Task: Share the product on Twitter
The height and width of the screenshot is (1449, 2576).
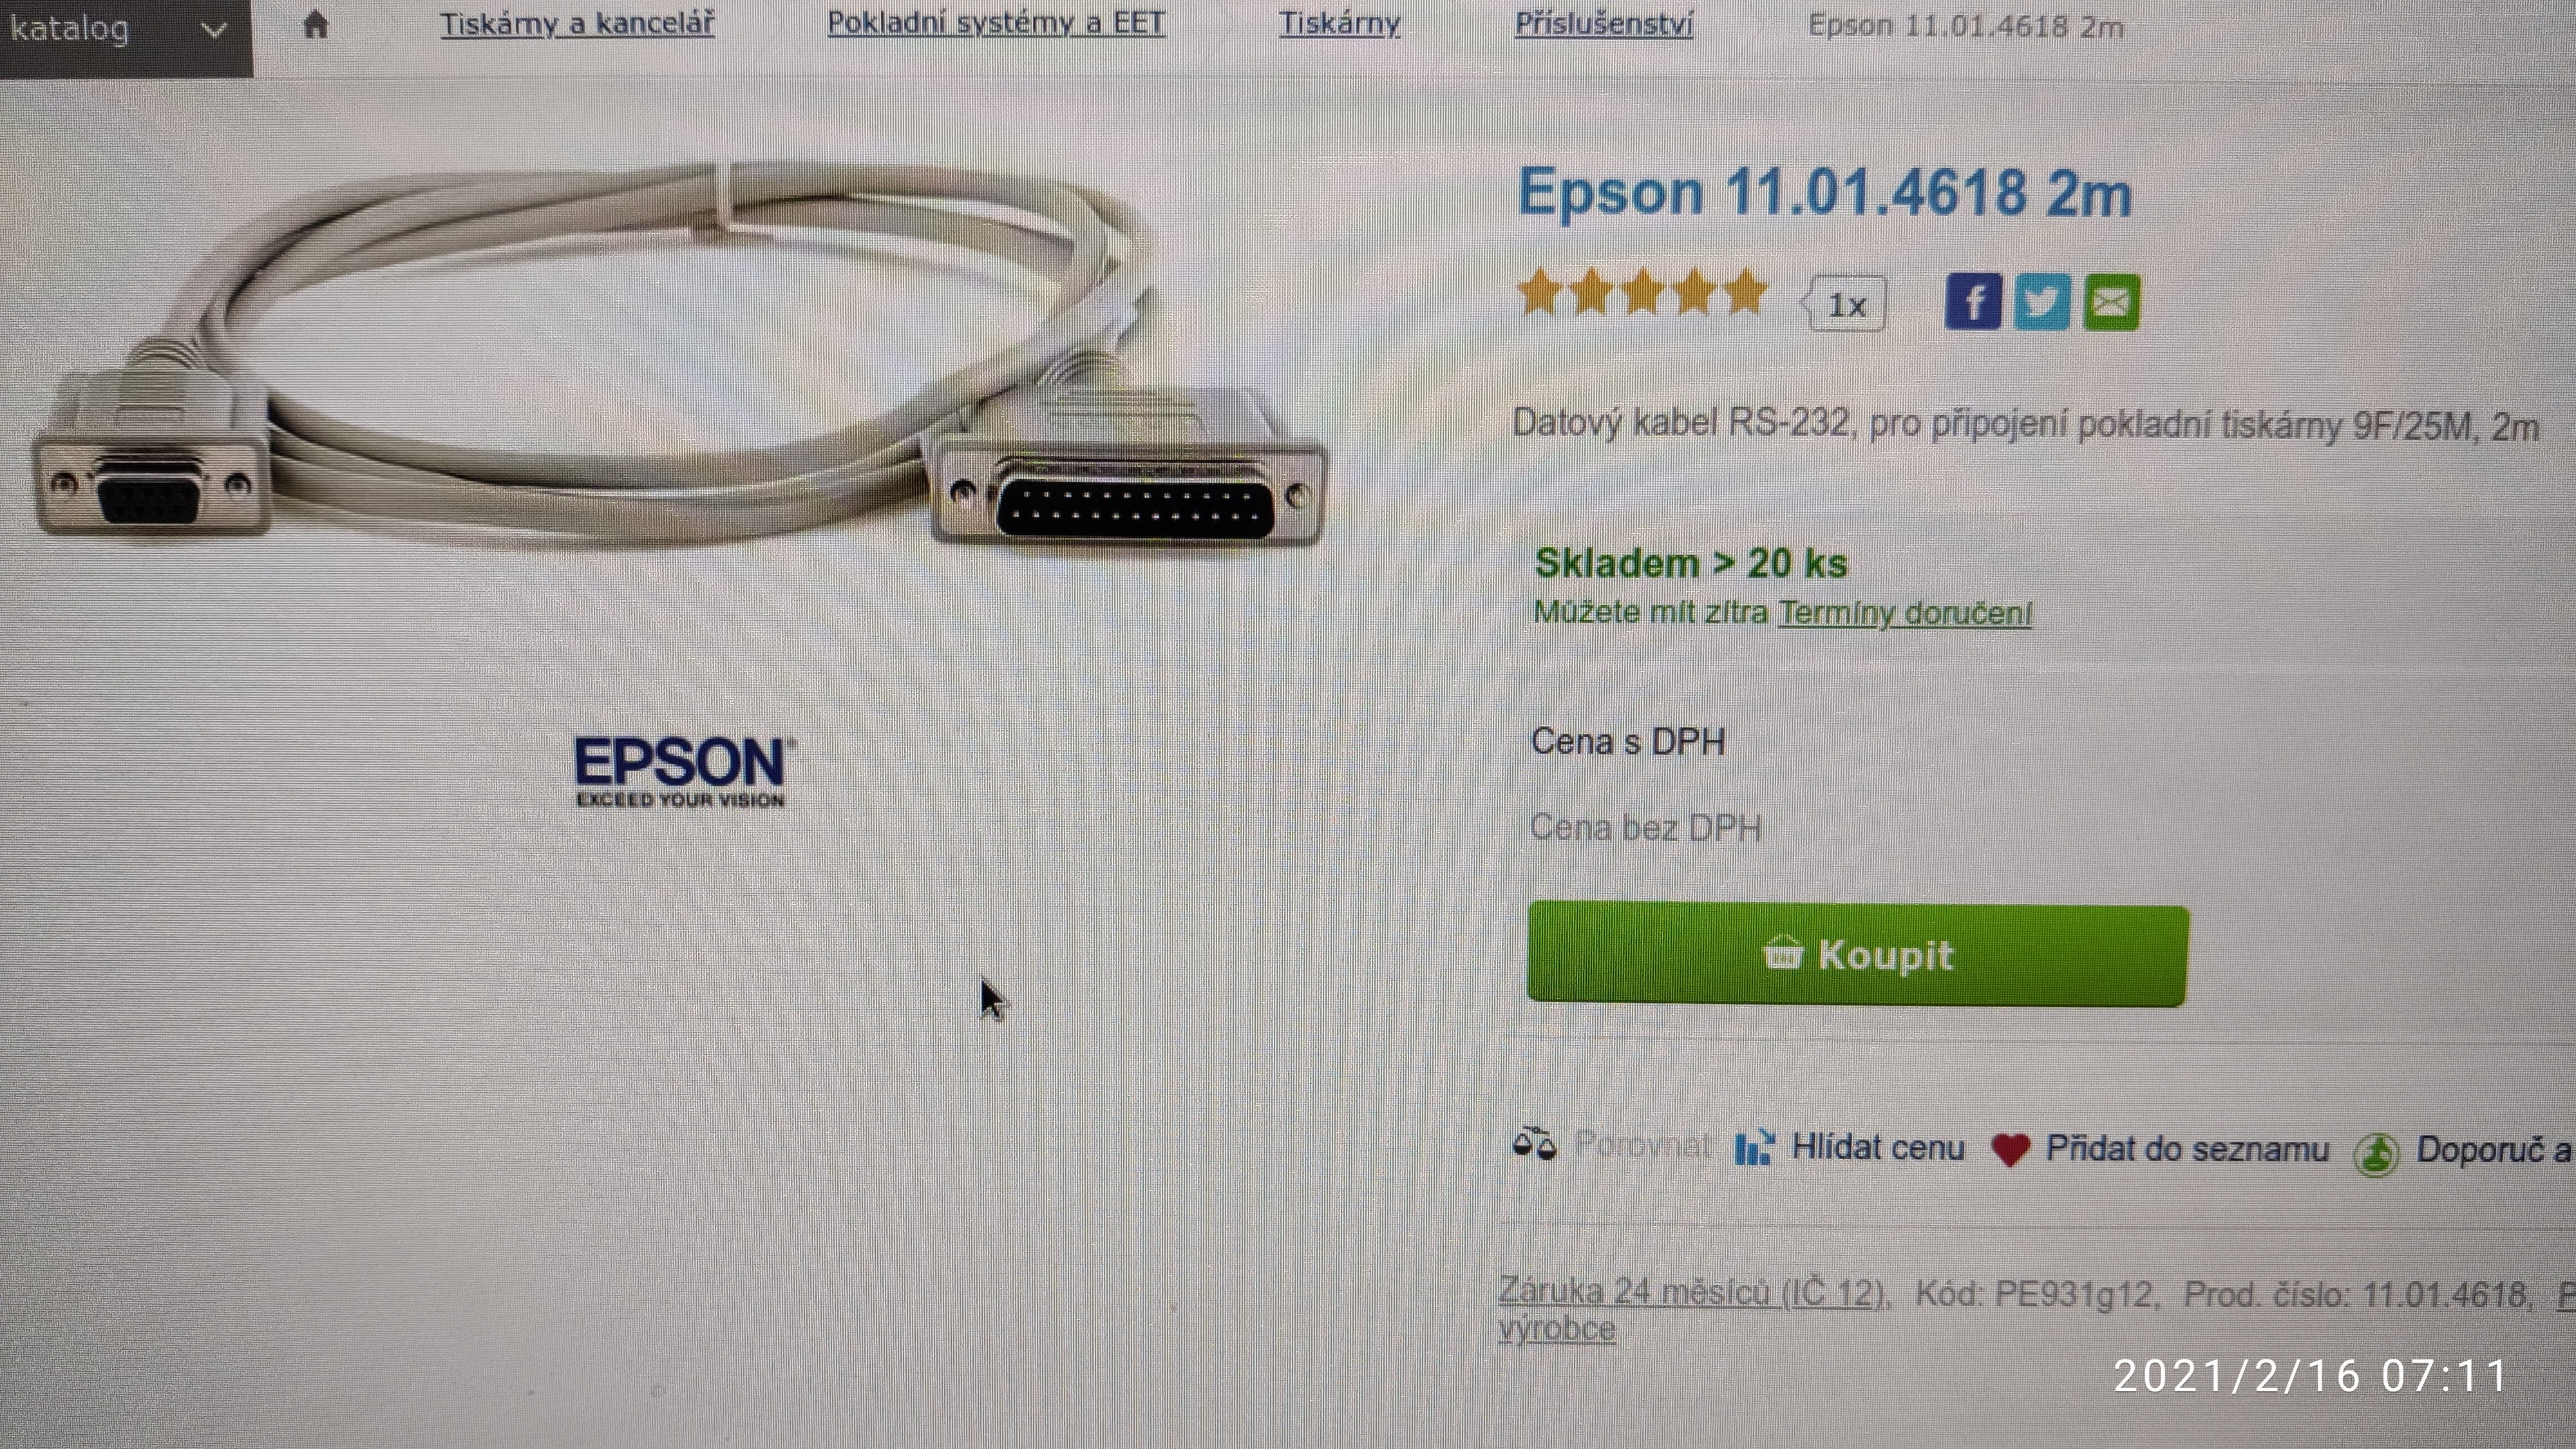Action: [x=2041, y=302]
